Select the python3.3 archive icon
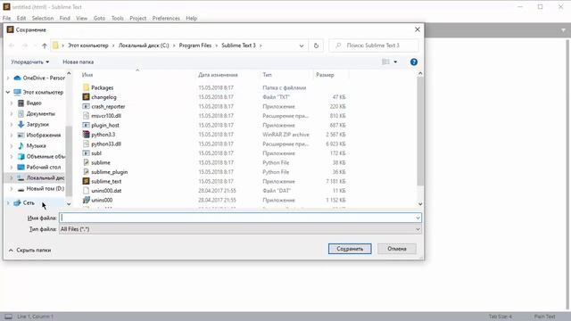This screenshot has width=571, height=321. (x=86, y=135)
